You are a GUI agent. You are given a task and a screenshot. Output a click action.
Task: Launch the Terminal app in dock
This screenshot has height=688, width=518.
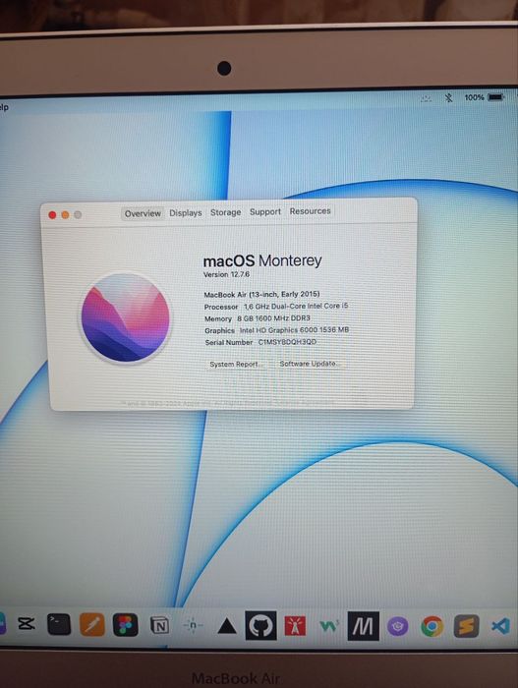pyautogui.click(x=58, y=624)
